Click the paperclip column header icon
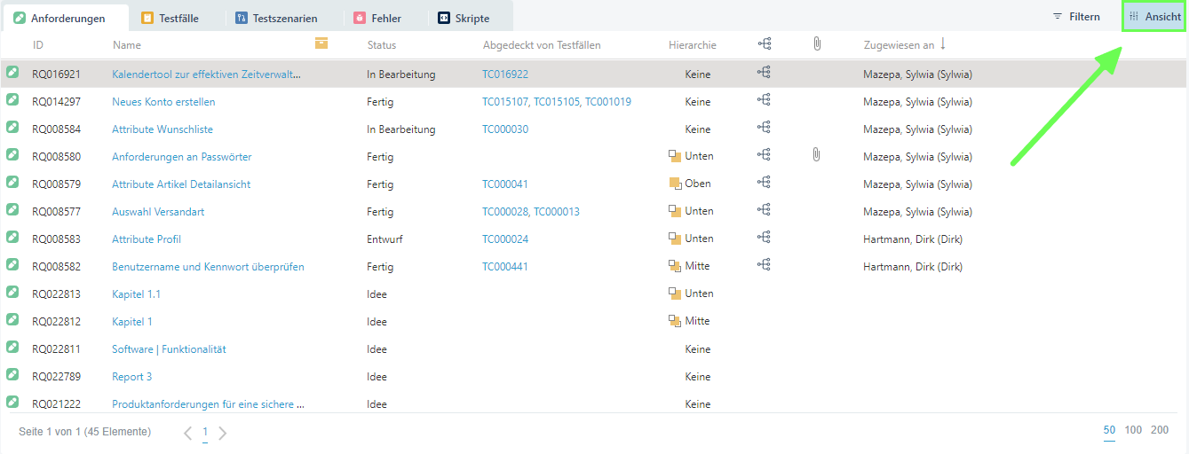Viewport: 1189px width, 454px height. click(x=817, y=43)
